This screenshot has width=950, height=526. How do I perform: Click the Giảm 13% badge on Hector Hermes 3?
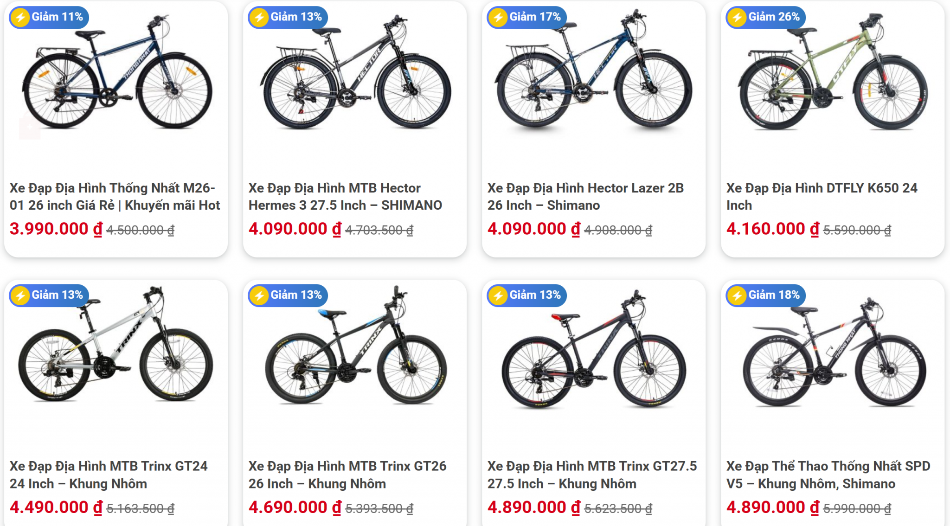(288, 18)
